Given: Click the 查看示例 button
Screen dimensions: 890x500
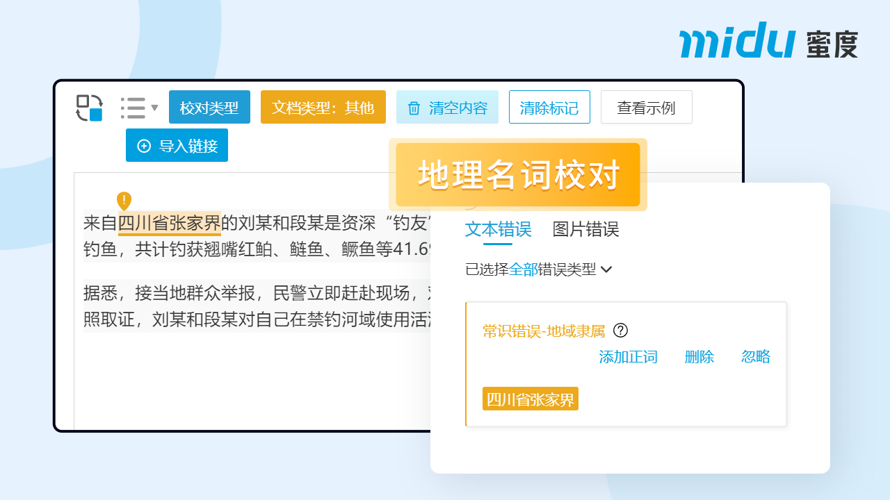Looking at the screenshot, I should (646, 108).
